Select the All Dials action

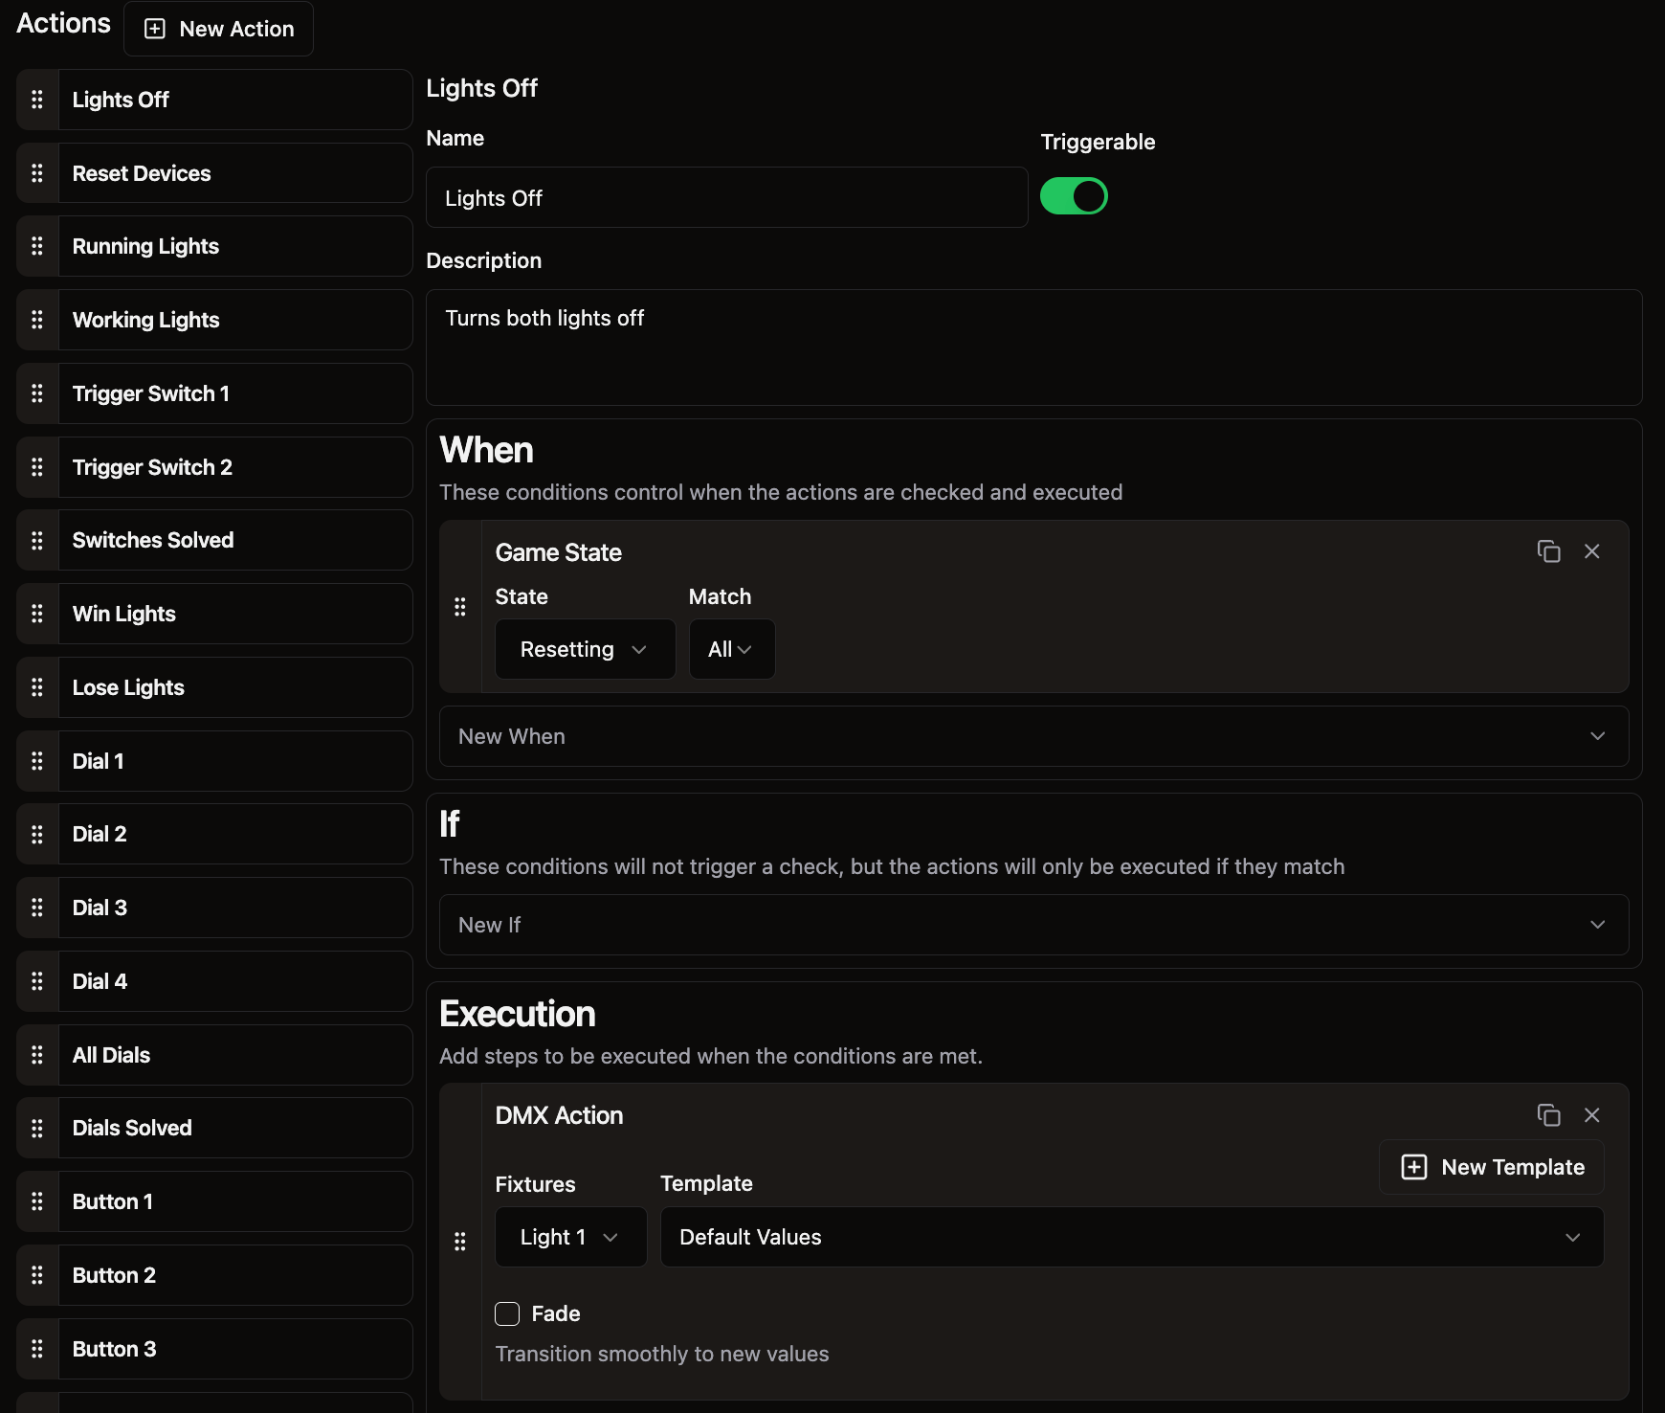[x=234, y=1055]
